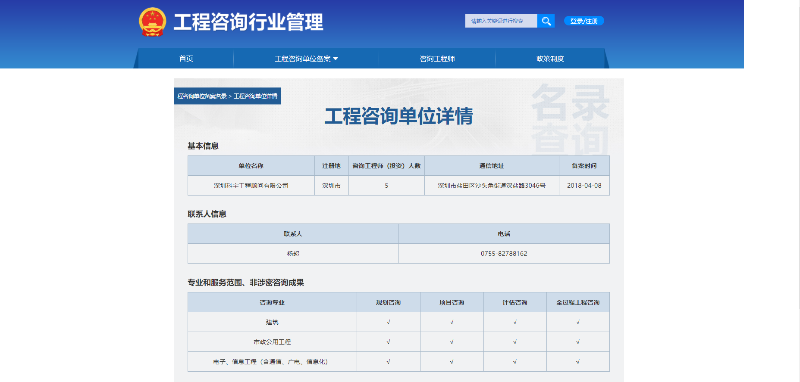800x382 pixels.
Task: Open the 政策制度 menu item
Action: (550, 59)
